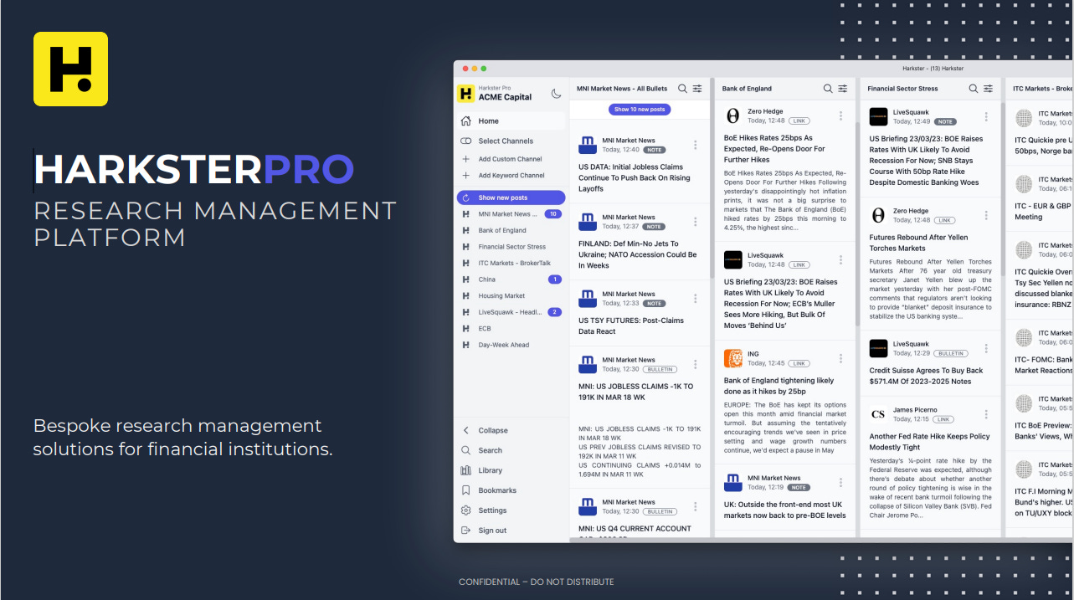Open UK Outside the front-end most UK markets post
The width and height of the screenshot is (1074, 600).
(x=785, y=510)
